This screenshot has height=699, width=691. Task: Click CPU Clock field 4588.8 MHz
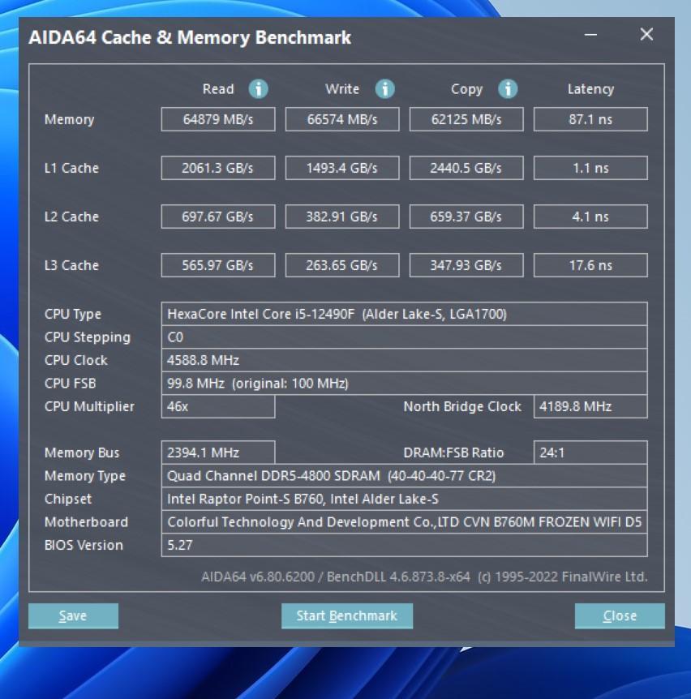pyautogui.click(x=405, y=360)
